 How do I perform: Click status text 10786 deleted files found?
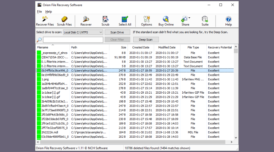157,148
